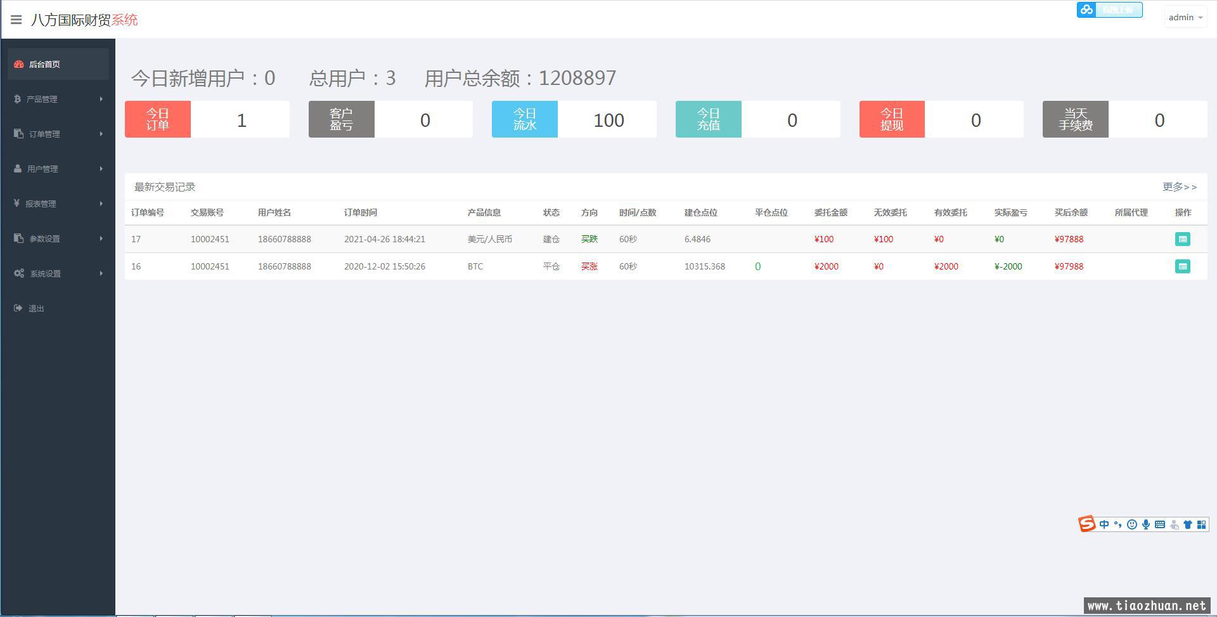Go to 后台首页 menu item
The height and width of the screenshot is (617, 1217).
pos(58,64)
